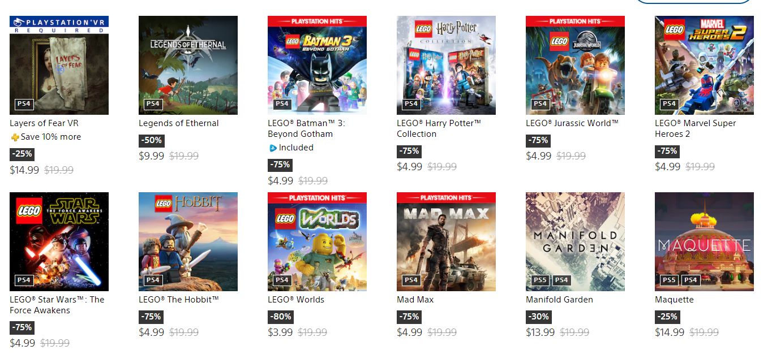Click the Mad Max cover art
Viewport: 772px width, 363px height.
click(446, 241)
